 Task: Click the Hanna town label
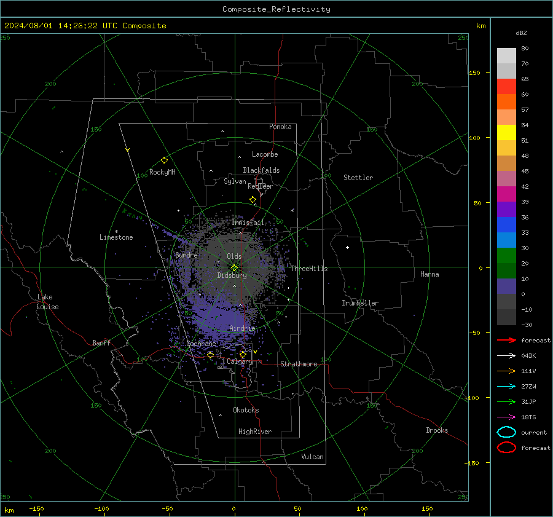pyautogui.click(x=429, y=274)
